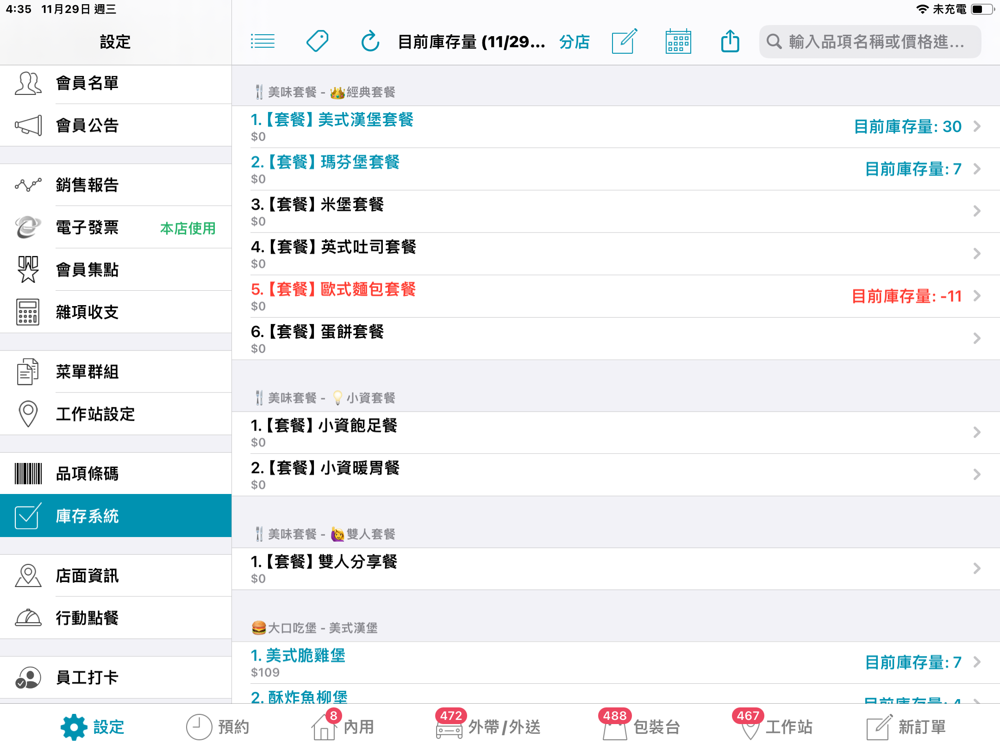Select the 美式脆雞堡 item row
The image size is (1000, 750).
point(616,662)
